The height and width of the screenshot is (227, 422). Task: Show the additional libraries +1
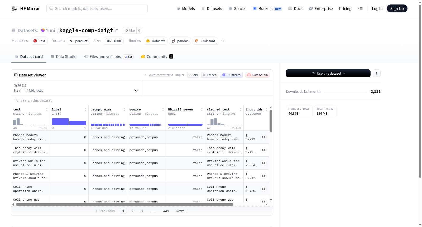tap(222, 41)
